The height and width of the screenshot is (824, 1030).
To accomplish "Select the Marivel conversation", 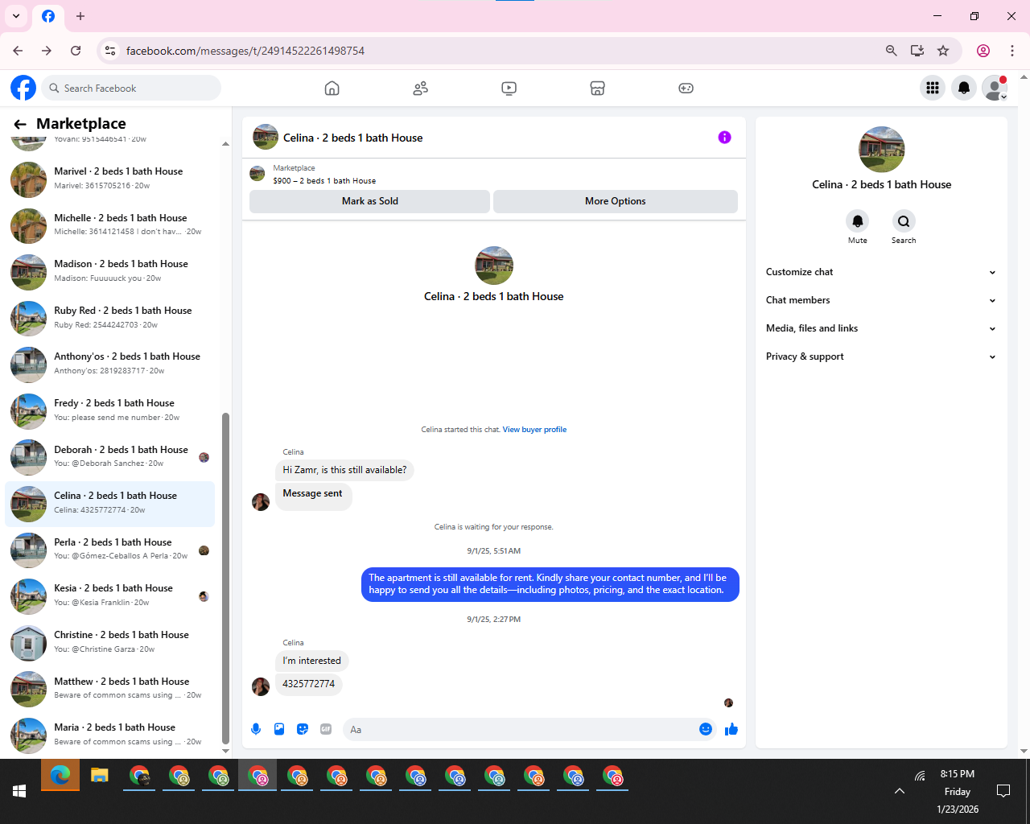I will tap(110, 179).
